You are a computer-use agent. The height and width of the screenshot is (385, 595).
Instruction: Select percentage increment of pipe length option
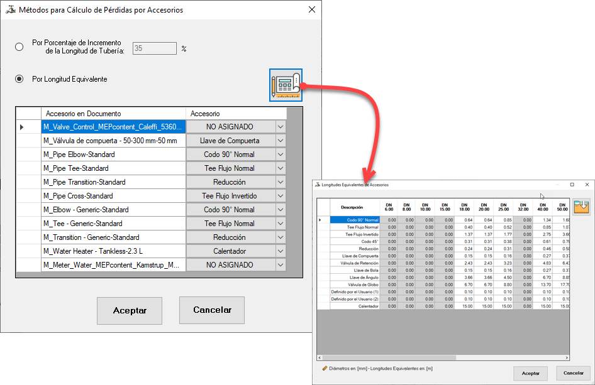tap(19, 47)
